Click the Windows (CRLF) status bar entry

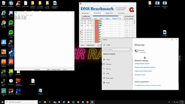pyautogui.click(x=56, y=69)
